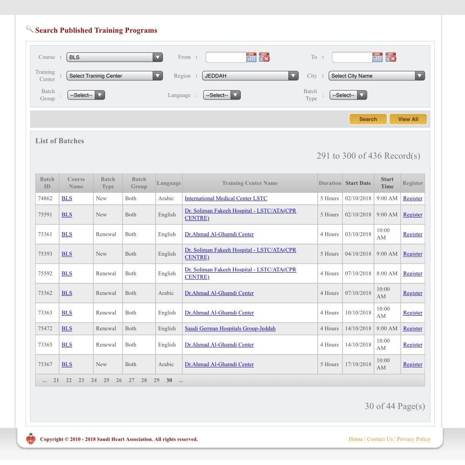Open the Region dropdown showing JEDDAH
The width and height of the screenshot is (465, 465).
250,76
